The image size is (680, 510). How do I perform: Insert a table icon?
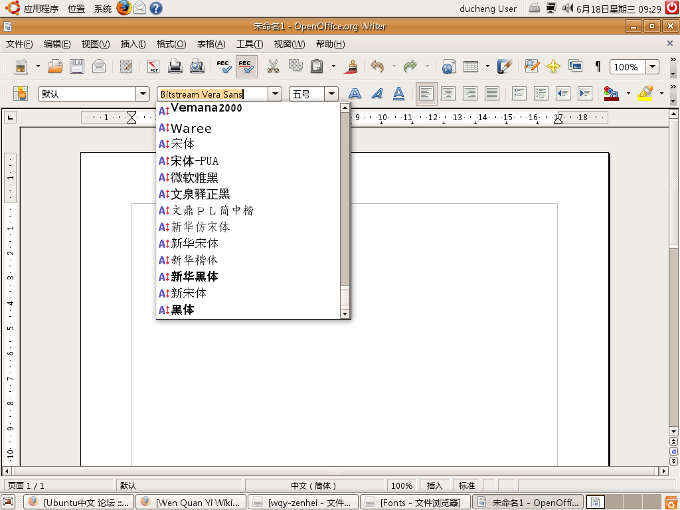pyautogui.click(x=471, y=67)
